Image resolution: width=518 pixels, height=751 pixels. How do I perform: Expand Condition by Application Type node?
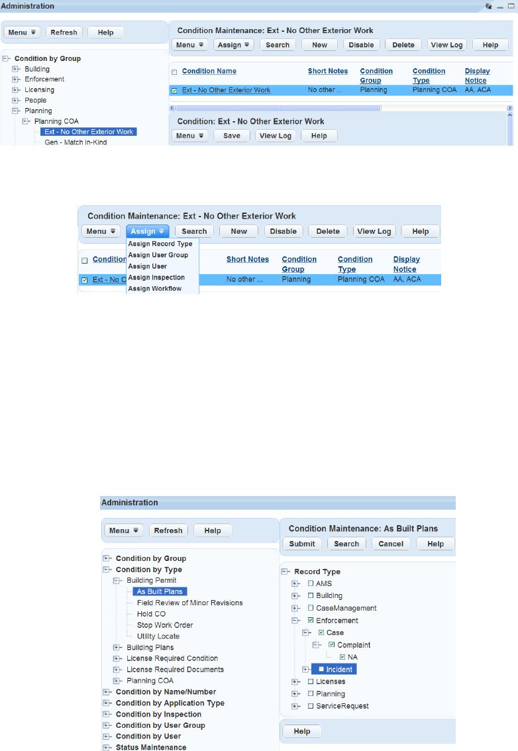[x=107, y=703]
